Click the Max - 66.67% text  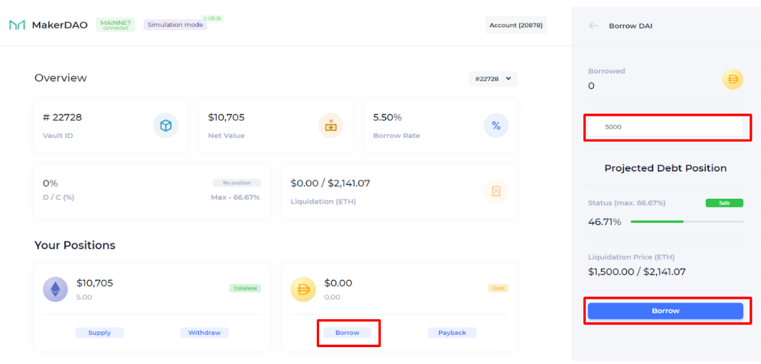click(x=235, y=198)
